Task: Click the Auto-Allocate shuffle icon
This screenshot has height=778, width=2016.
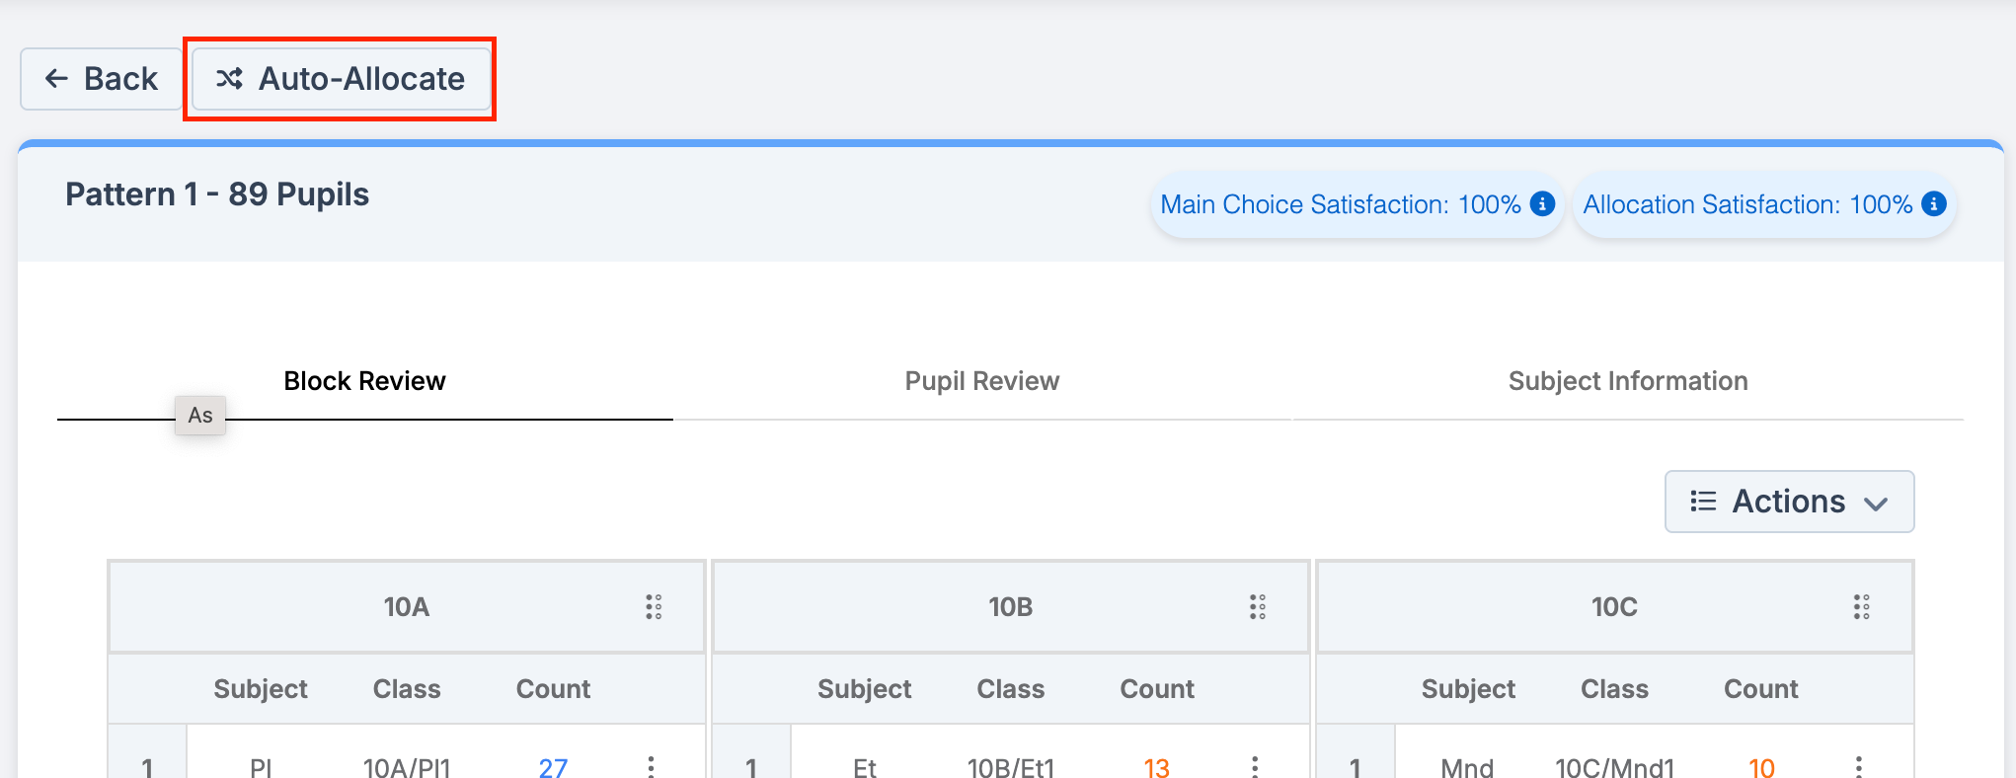Action: pyautogui.click(x=229, y=78)
